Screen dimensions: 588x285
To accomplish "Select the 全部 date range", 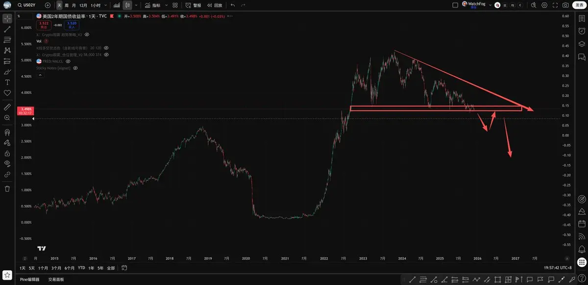I will click(x=111, y=268).
